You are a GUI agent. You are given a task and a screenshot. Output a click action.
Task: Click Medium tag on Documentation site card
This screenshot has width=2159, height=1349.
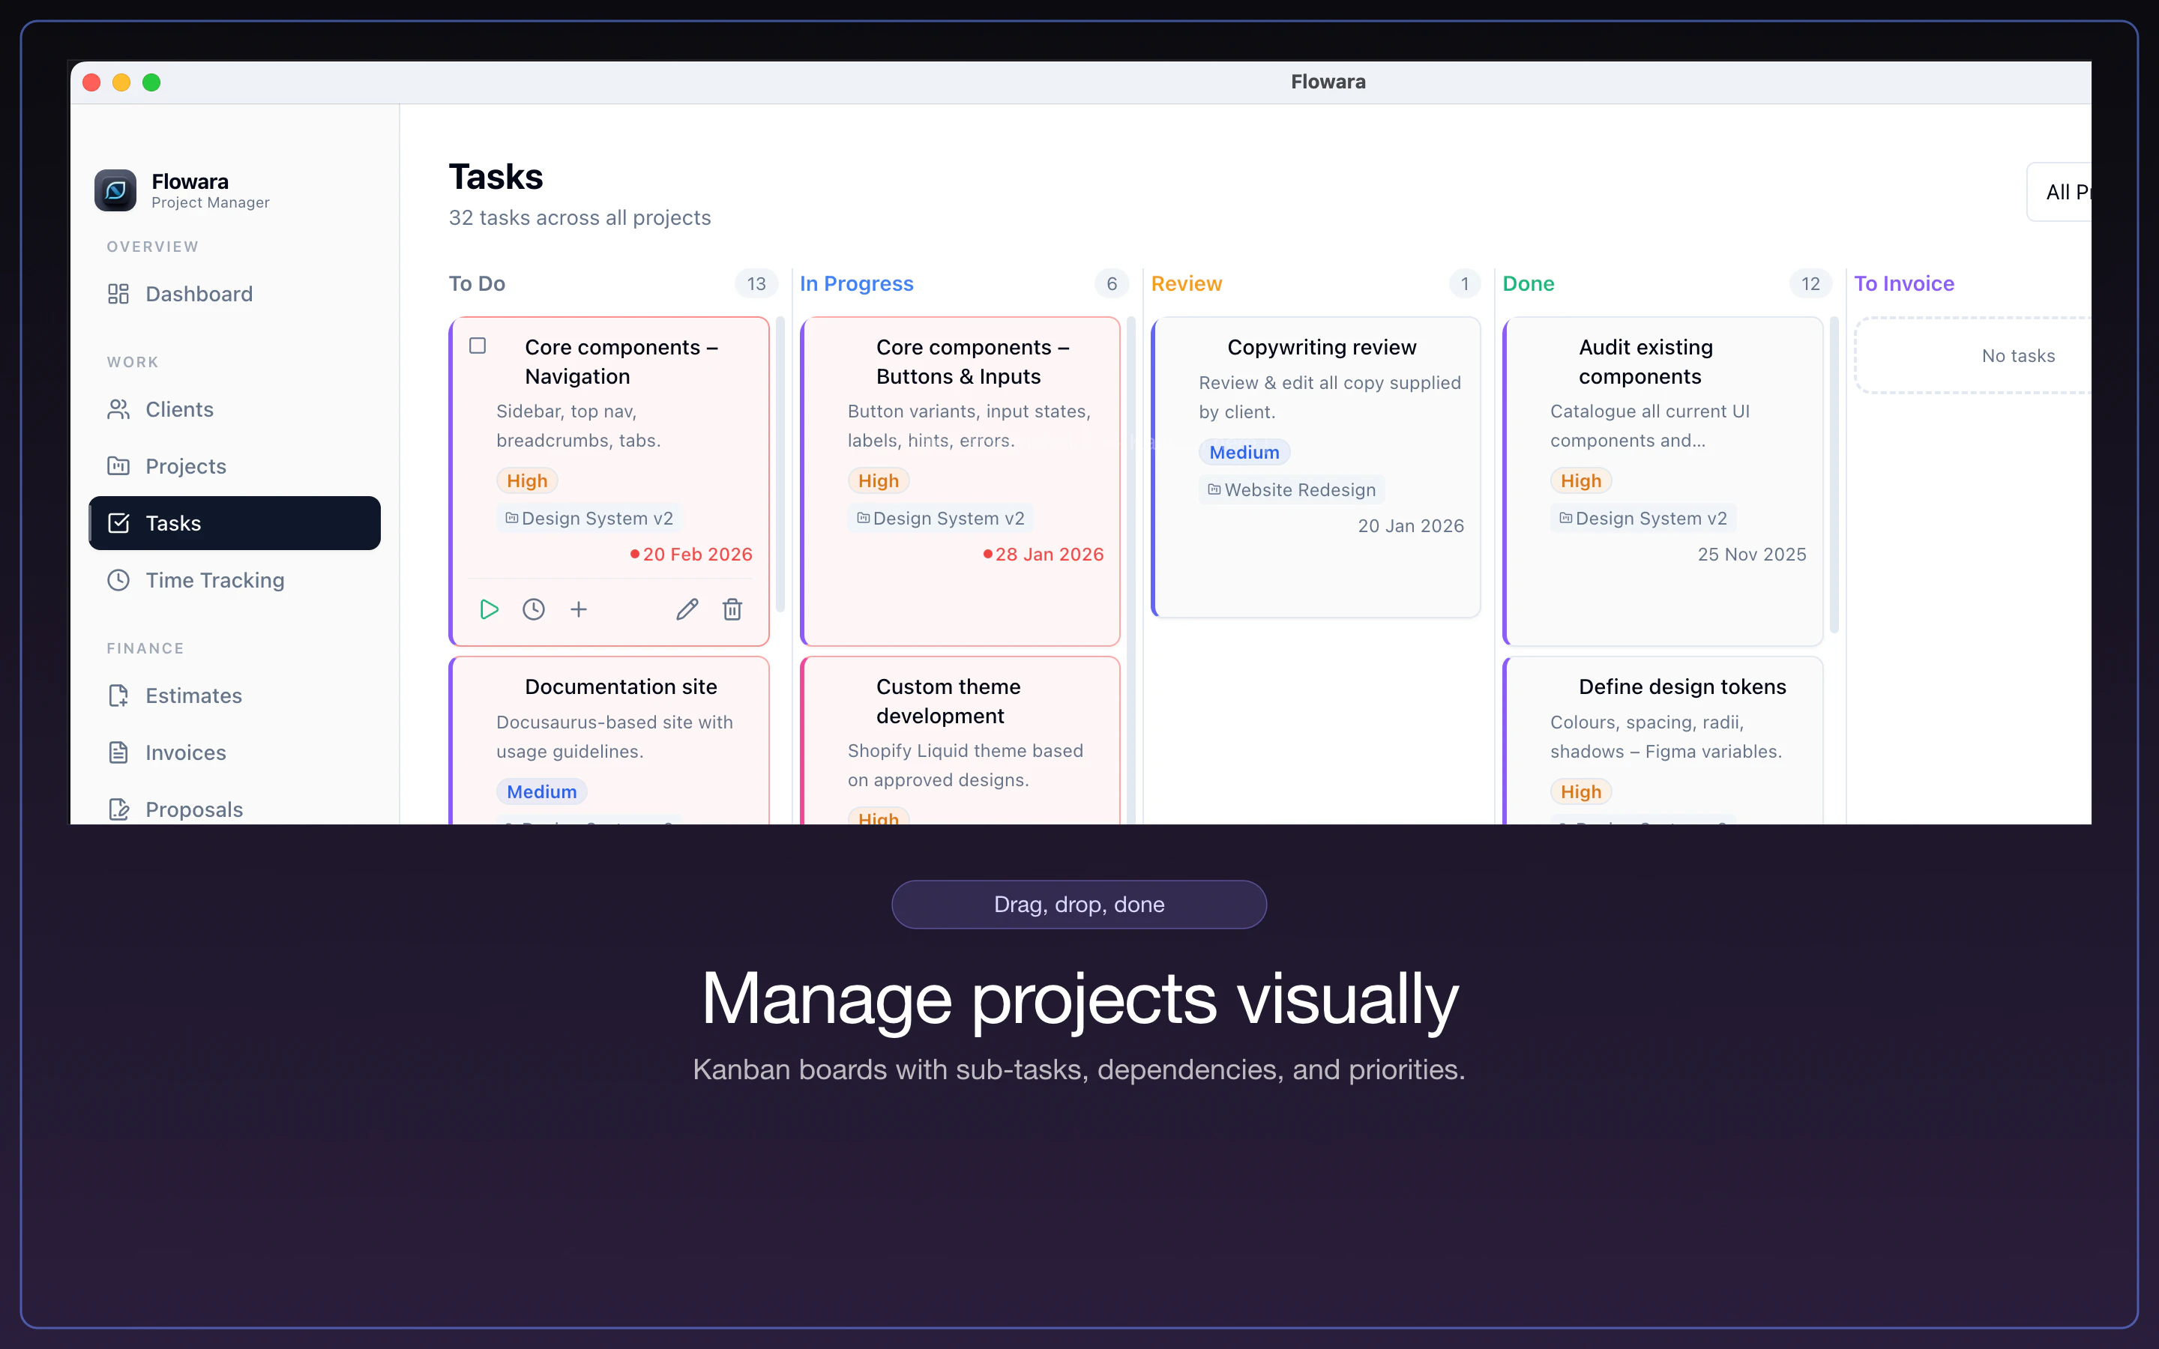541,791
